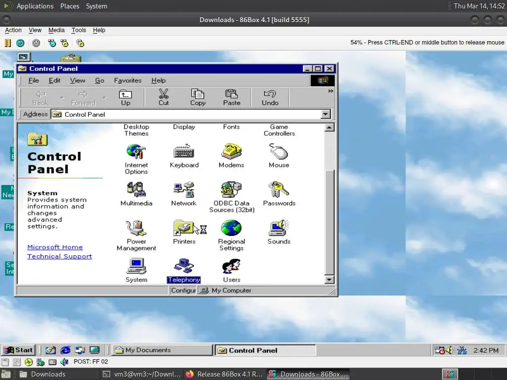
Task: Select the Keyboard control panel icon
Action: coord(184,156)
